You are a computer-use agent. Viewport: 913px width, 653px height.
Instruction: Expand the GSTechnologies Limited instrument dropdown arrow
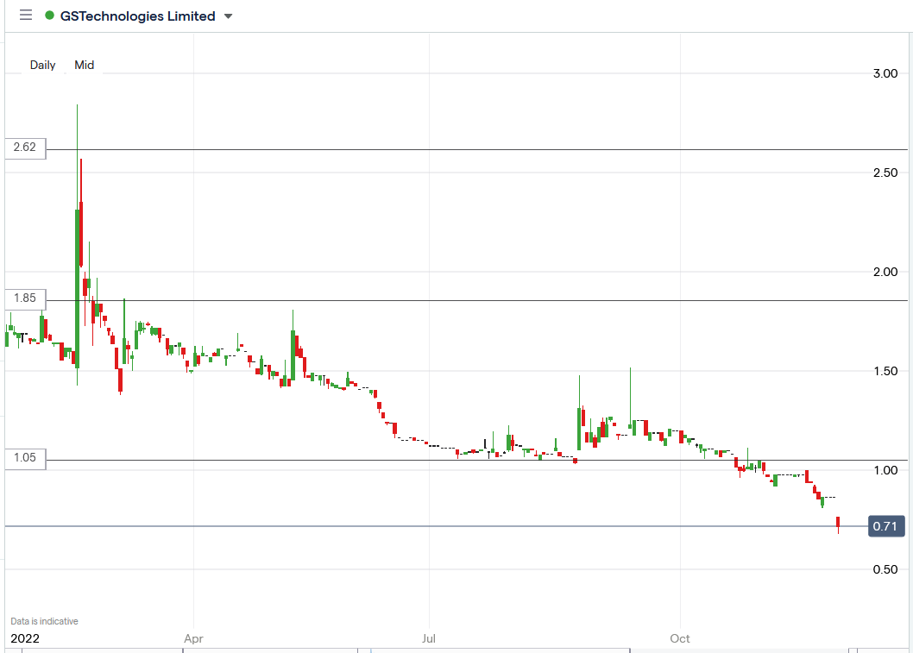click(228, 16)
